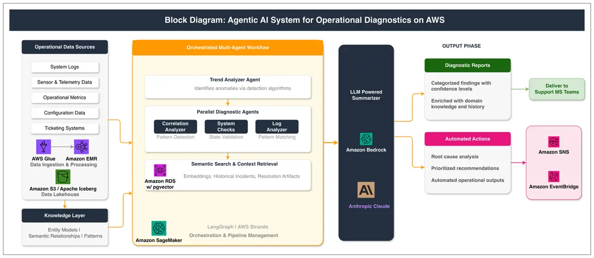Image resolution: width=594 pixels, height=258 pixels.
Task: Click the Trend Analyzer Agent title
Action: point(235,80)
